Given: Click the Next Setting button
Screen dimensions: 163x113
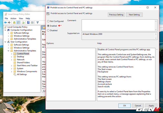Looking at the screenshot, I should (x=134, y=15).
